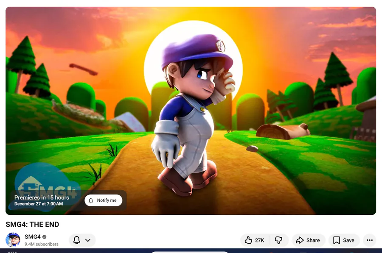382x253 pixels.
Task: Click the video premiere thumbnail
Action: tap(191, 111)
